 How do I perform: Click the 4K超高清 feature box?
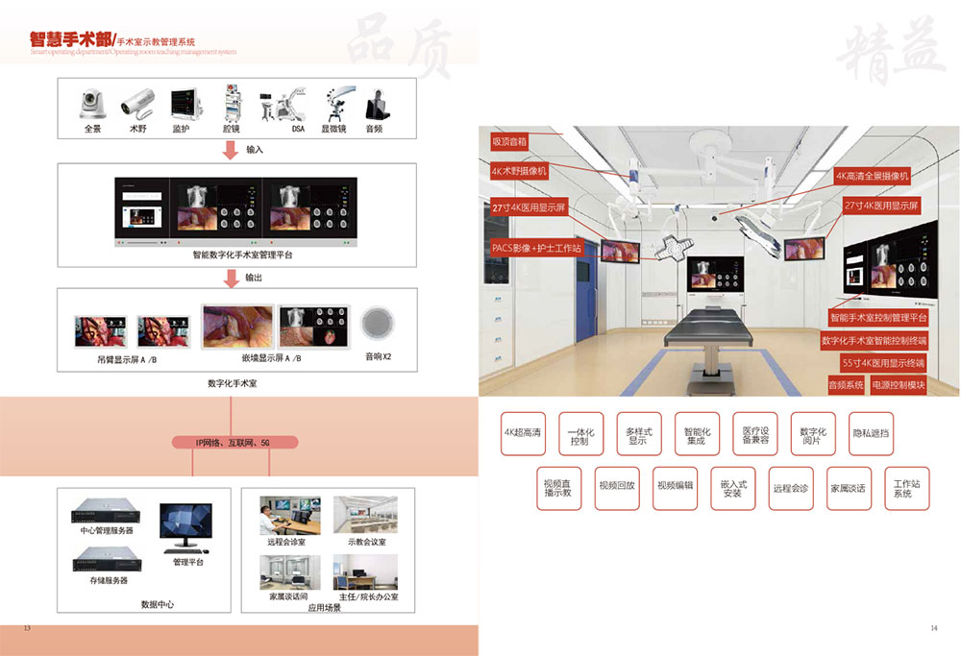point(523,433)
